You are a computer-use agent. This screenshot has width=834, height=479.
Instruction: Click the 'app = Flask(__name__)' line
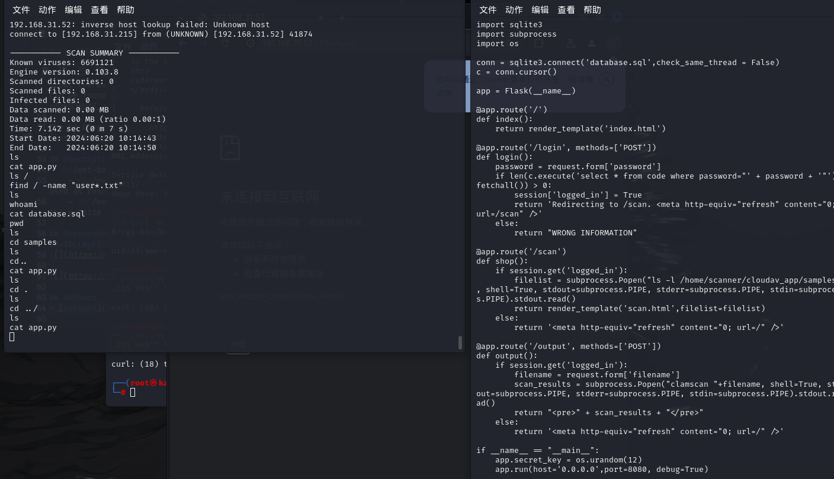pyautogui.click(x=526, y=91)
